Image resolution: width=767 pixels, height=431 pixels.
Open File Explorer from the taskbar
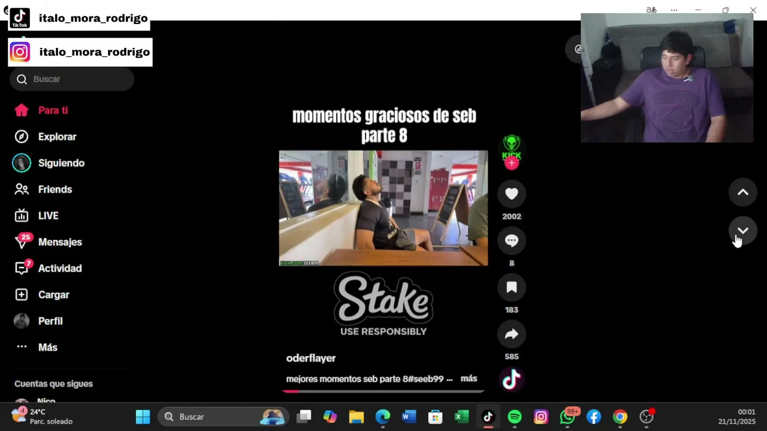[357, 417]
